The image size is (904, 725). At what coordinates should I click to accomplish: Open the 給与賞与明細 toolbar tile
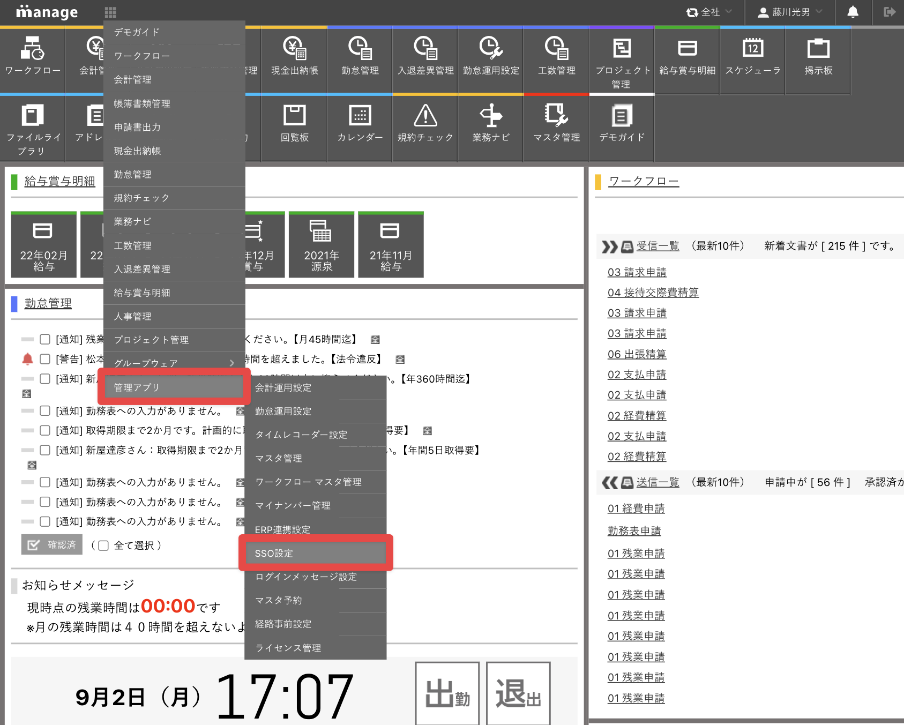(x=687, y=61)
